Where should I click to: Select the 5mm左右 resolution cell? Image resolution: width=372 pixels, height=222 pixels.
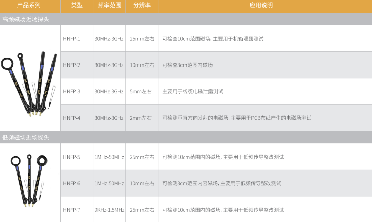point(141,92)
